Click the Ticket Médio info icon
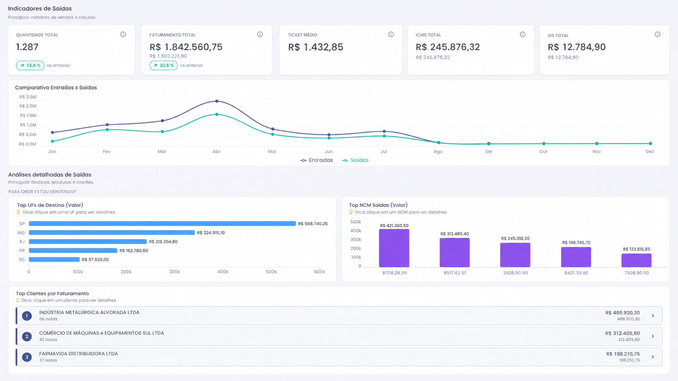 click(391, 34)
